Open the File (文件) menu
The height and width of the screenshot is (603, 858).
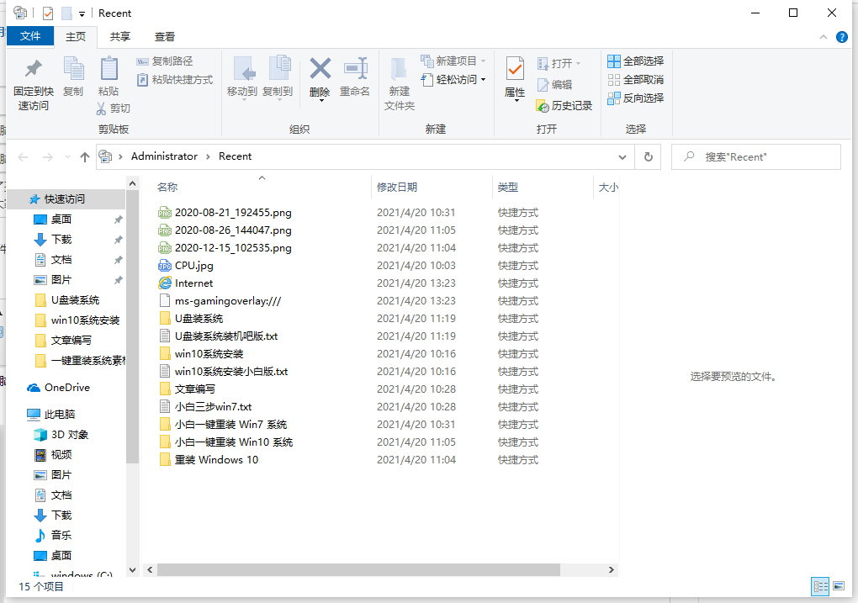pyautogui.click(x=30, y=36)
